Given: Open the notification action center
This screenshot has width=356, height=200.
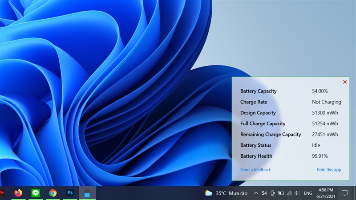Looking at the screenshot, I should tap(344, 193).
